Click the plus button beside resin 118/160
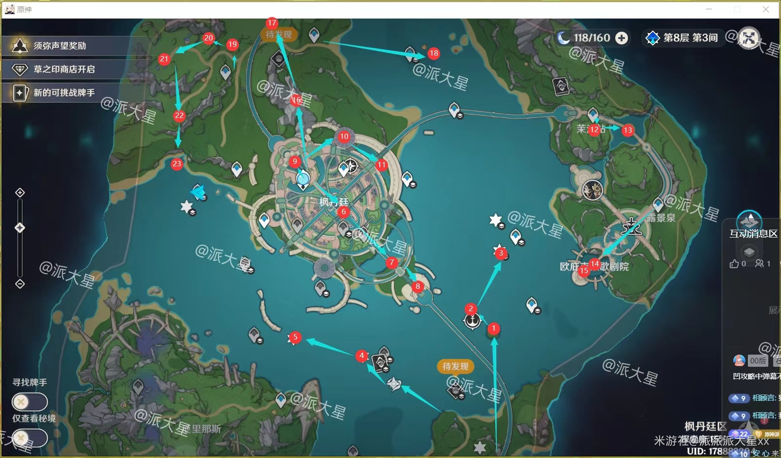The height and width of the screenshot is (458, 781). pyautogui.click(x=622, y=38)
